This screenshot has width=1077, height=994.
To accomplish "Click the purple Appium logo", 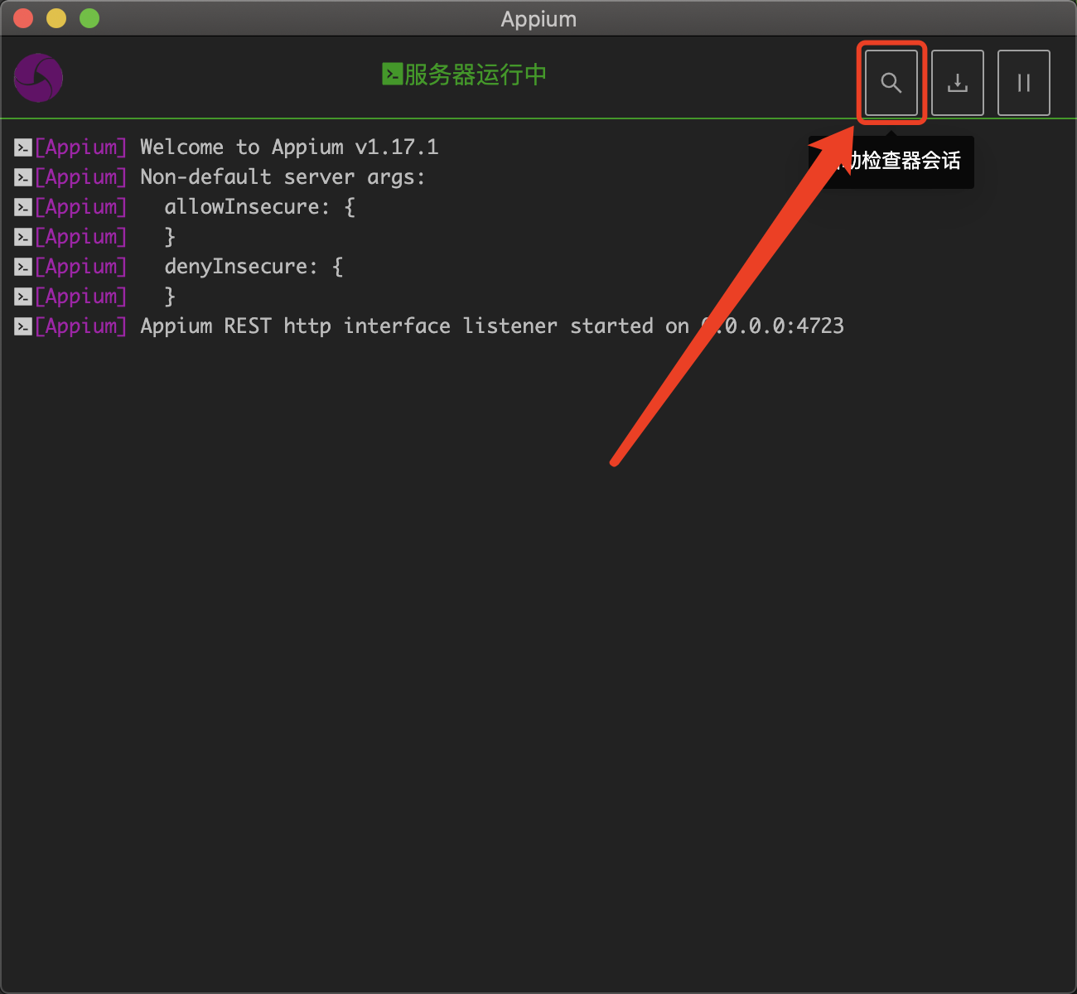I will pyautogui.click(x=38, y=78).
